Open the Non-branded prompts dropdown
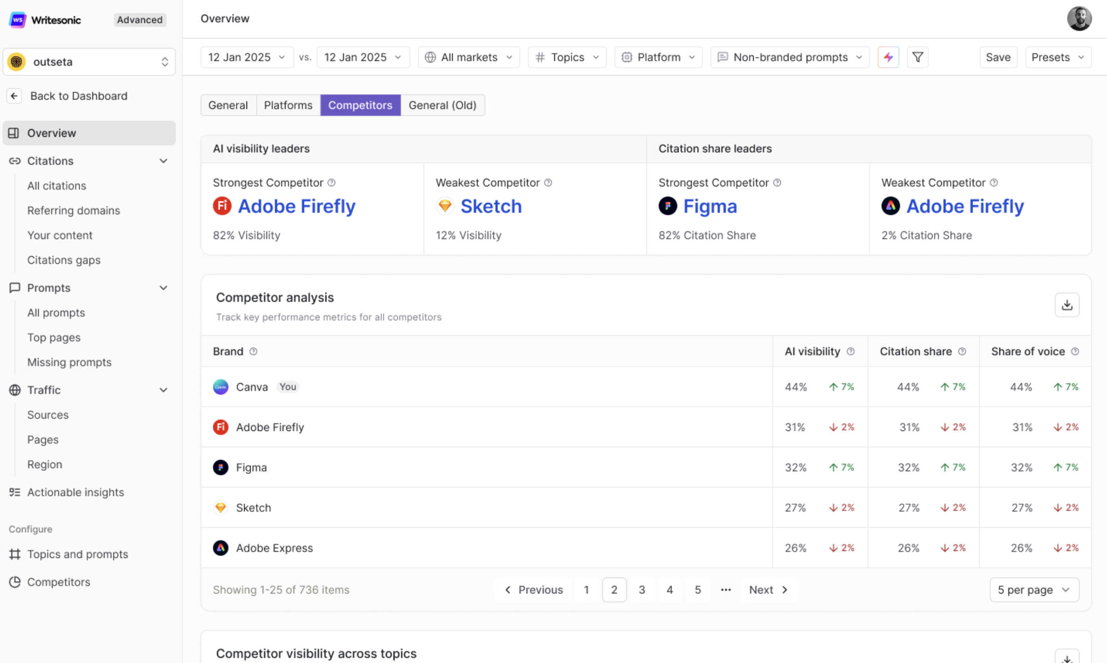The width and height of the screenshot is (1107, 663). click(x=790, y=57)
